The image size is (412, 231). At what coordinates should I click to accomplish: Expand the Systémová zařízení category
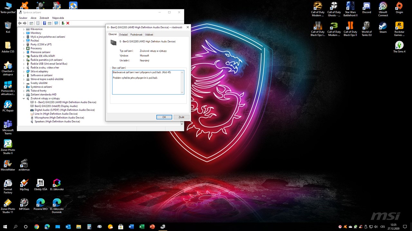23,87
